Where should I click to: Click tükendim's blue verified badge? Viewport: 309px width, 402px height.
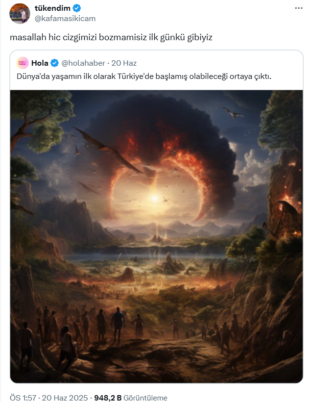point(77,8)
